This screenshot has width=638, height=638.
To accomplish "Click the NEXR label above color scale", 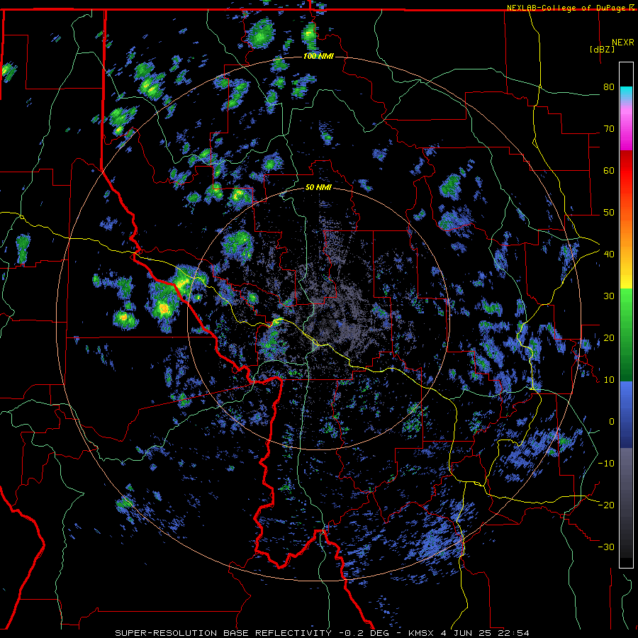I will [x=622, y=43].
